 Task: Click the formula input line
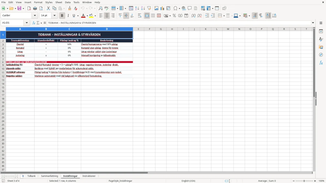179,23
